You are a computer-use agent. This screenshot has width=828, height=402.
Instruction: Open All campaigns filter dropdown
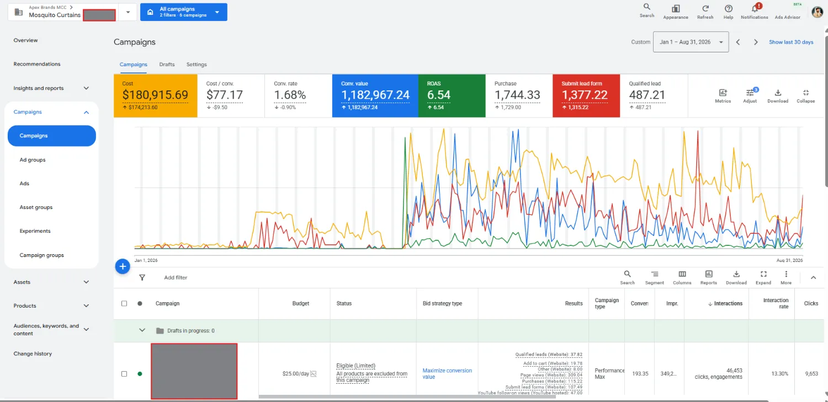[x=183, y=12]
